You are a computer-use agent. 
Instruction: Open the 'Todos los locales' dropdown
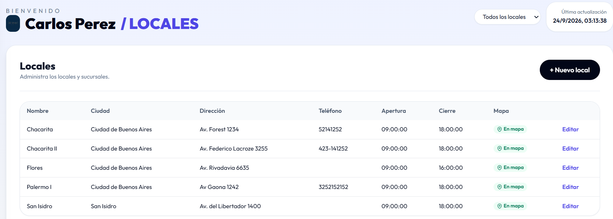507,17
